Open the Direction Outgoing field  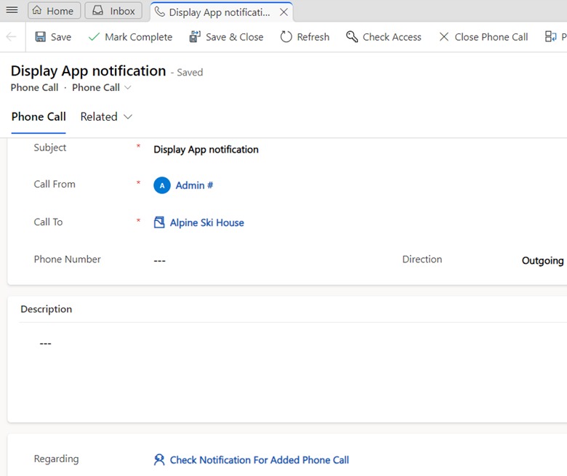click(542, 260)
